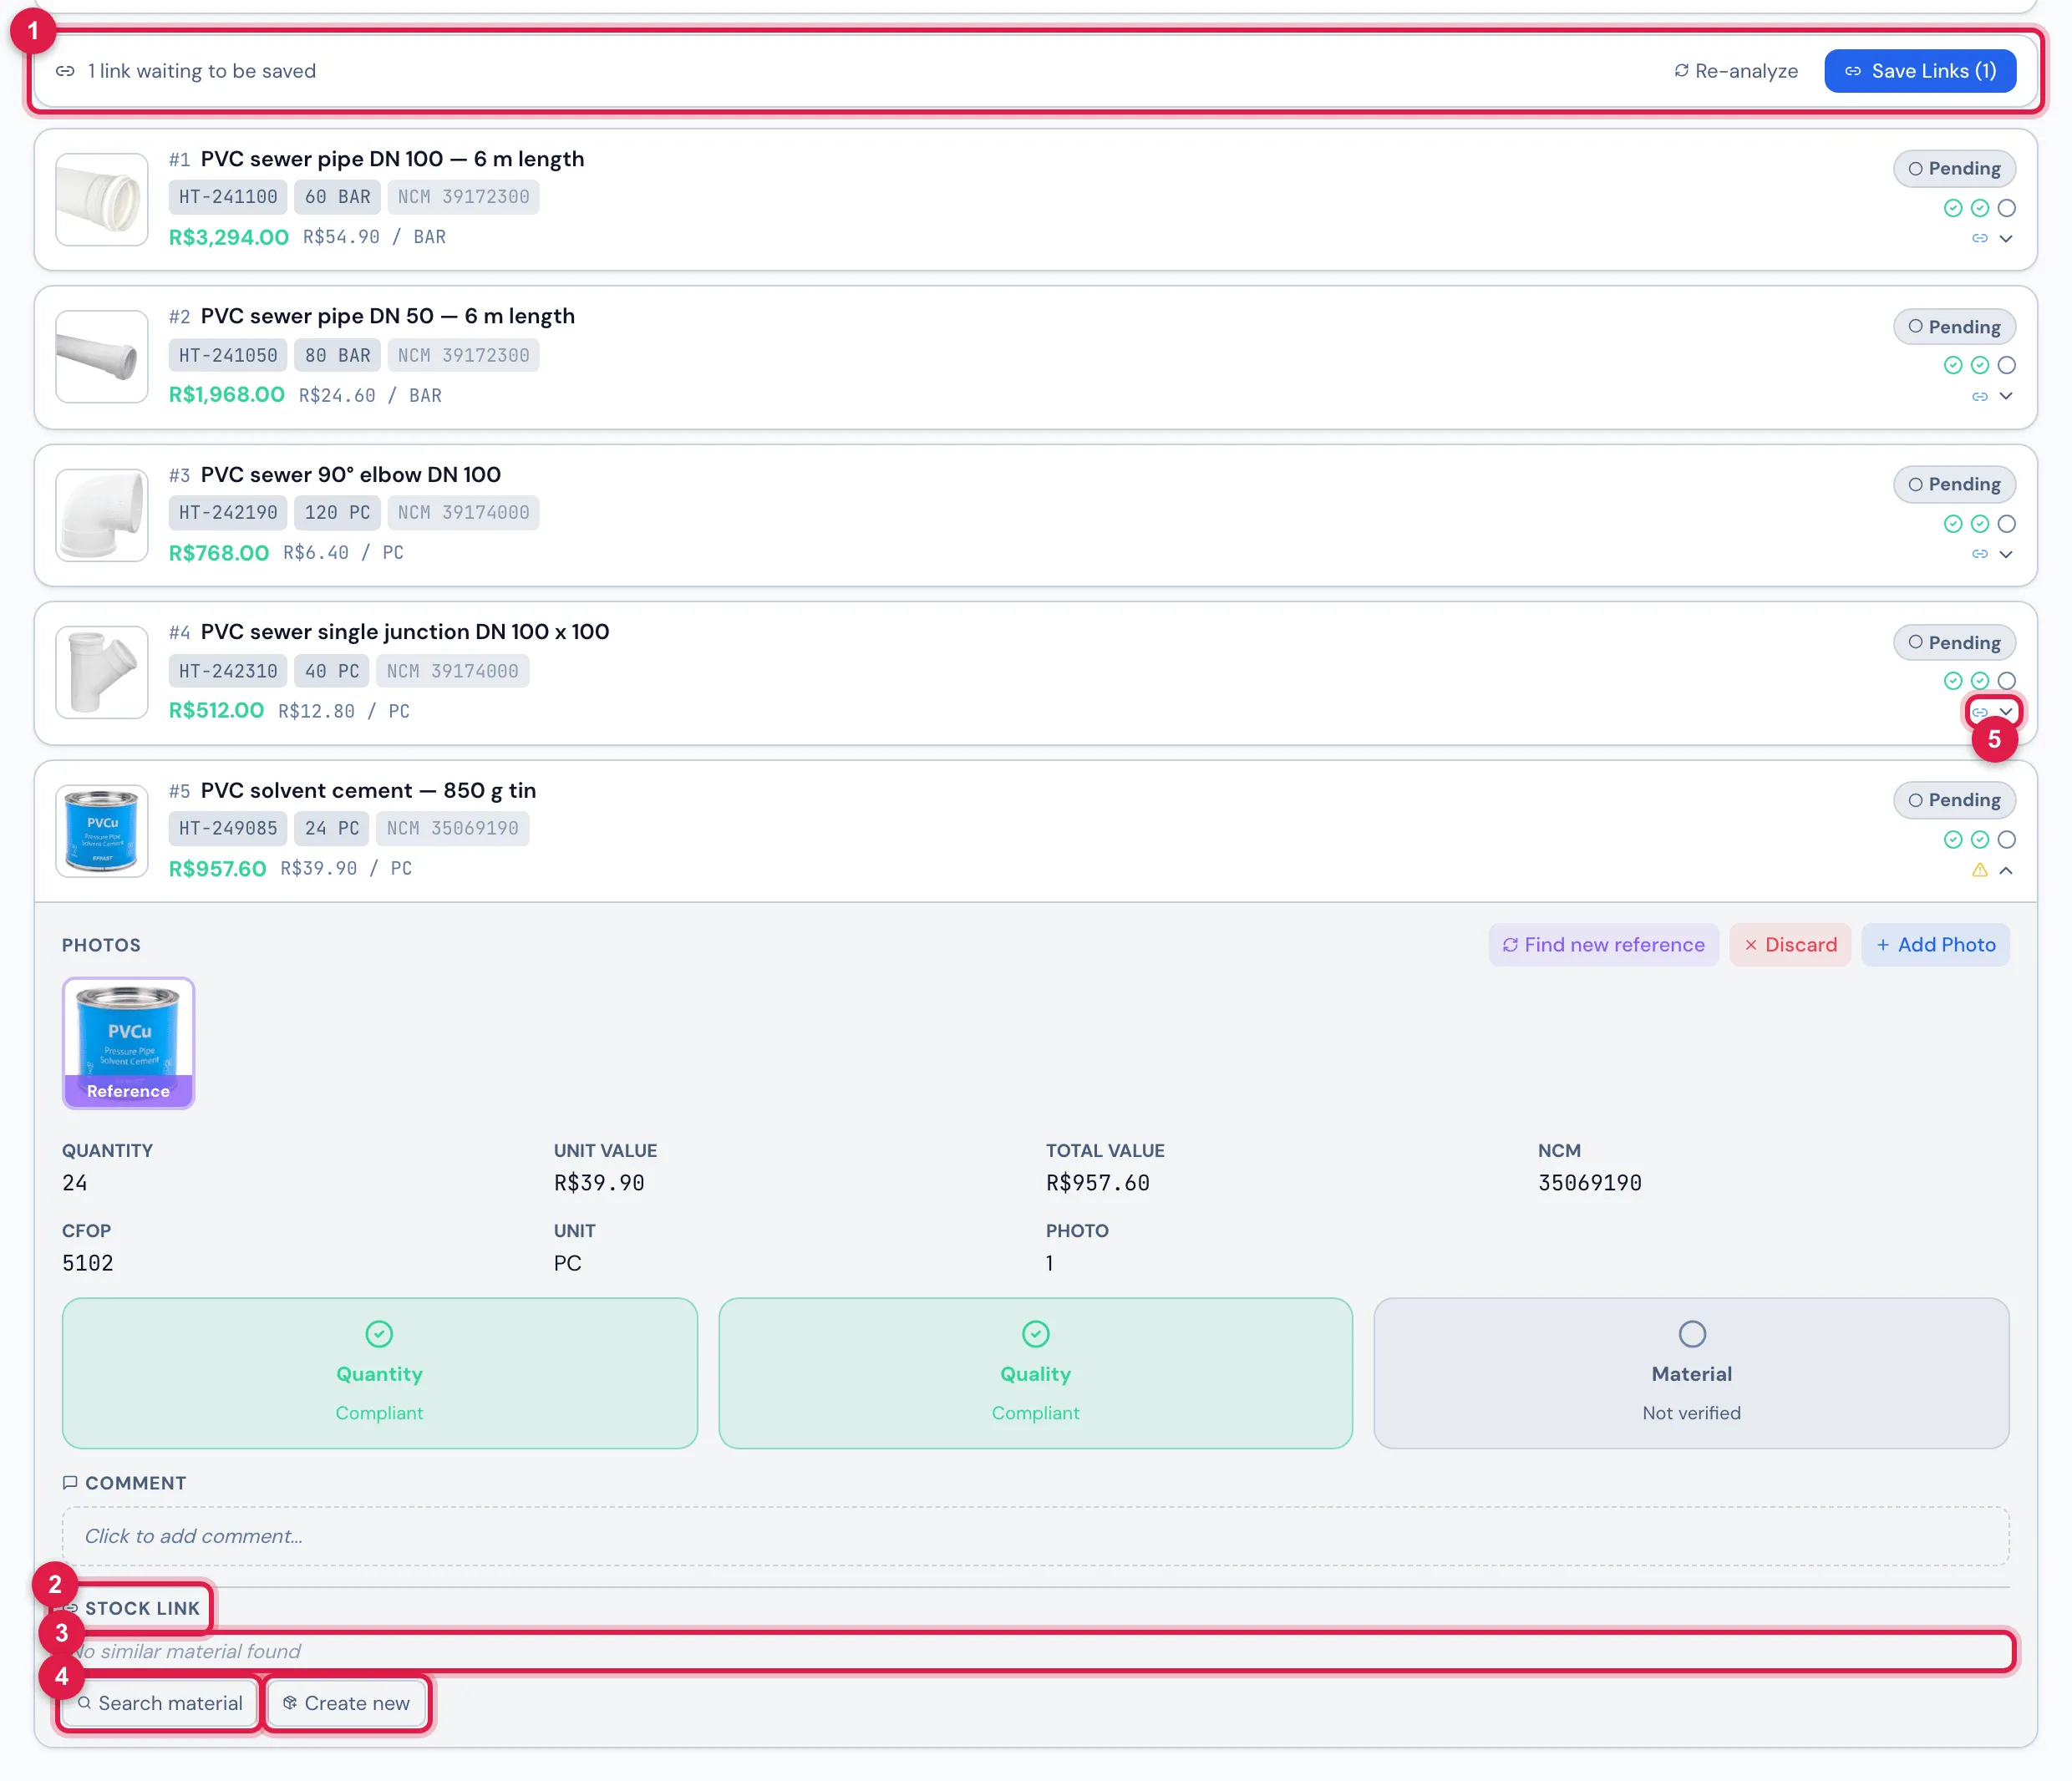Click the R$768.00 total price
Screen dimensions: 2072x1781
[218, 553]
